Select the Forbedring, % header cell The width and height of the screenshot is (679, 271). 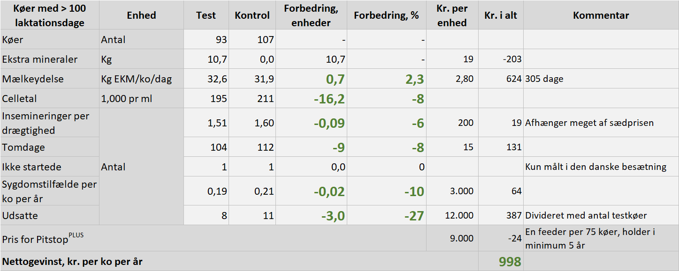coord(386,15)
